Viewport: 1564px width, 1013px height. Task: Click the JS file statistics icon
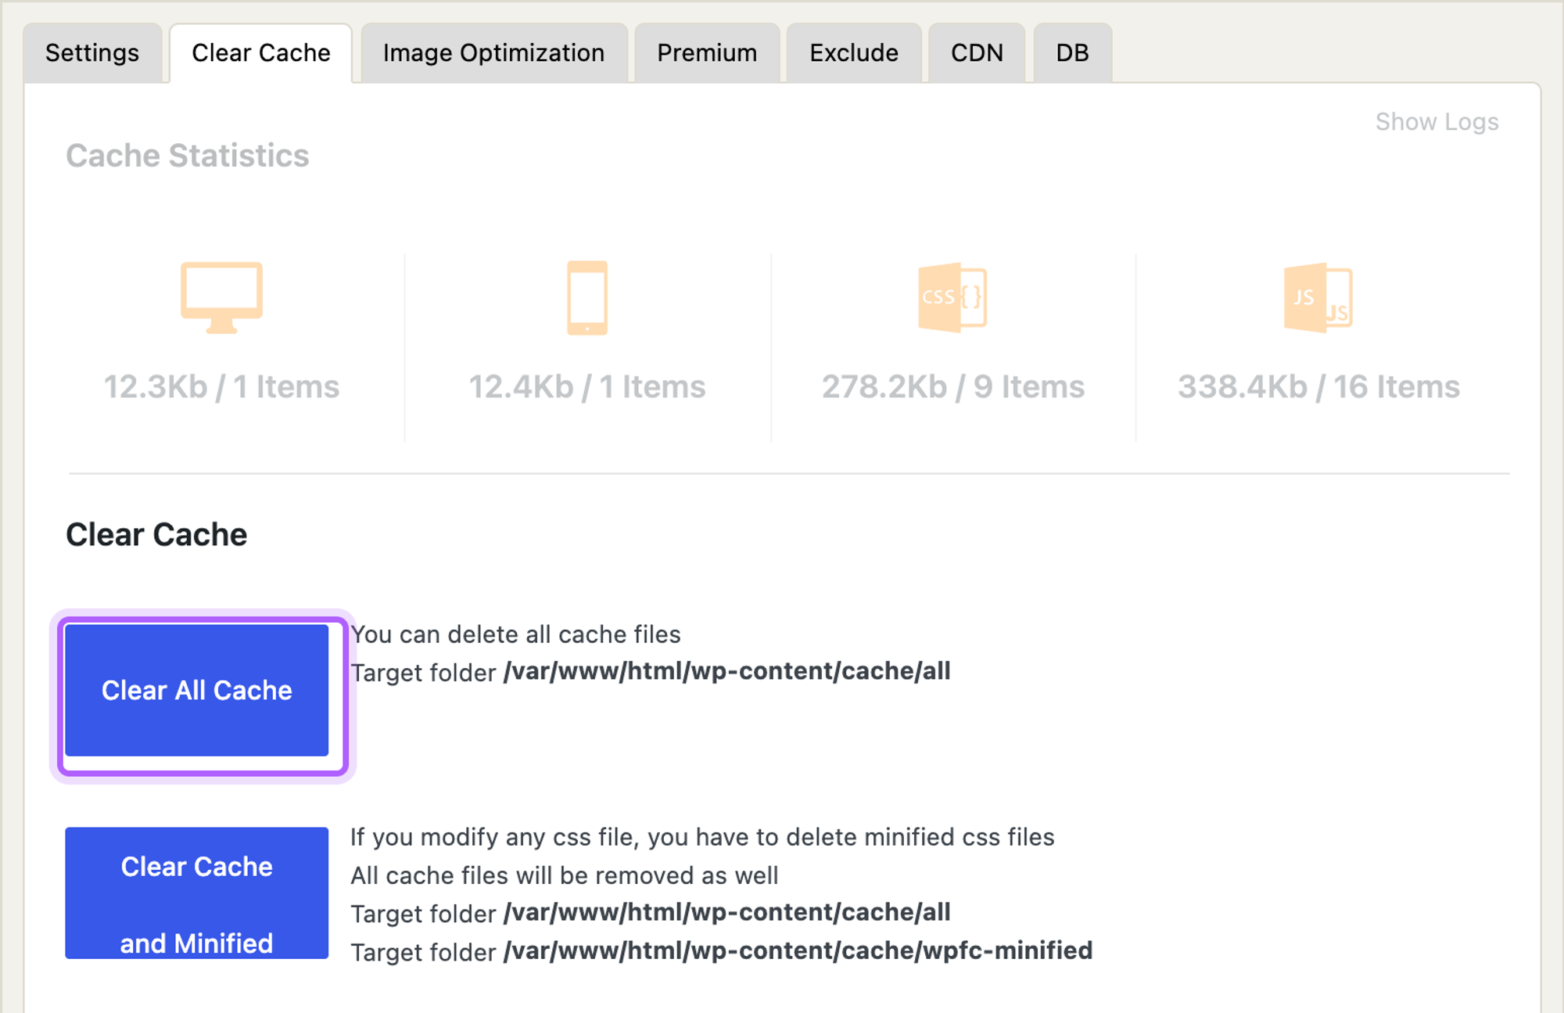pyautogui.click(x=1318, y=298)
